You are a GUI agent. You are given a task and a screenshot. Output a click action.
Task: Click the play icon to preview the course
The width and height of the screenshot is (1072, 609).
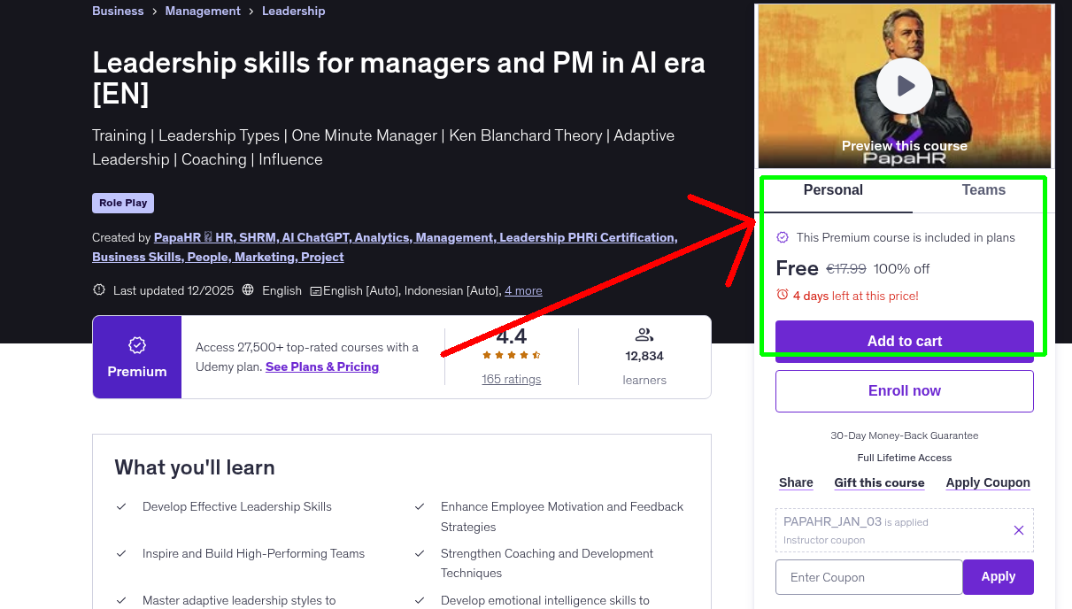pyautogui.click(x=904, y=85)
